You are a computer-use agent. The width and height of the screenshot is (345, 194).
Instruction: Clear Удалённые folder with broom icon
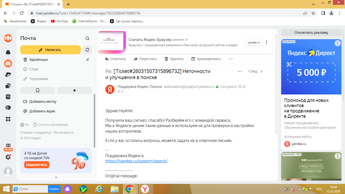point(87,60)
